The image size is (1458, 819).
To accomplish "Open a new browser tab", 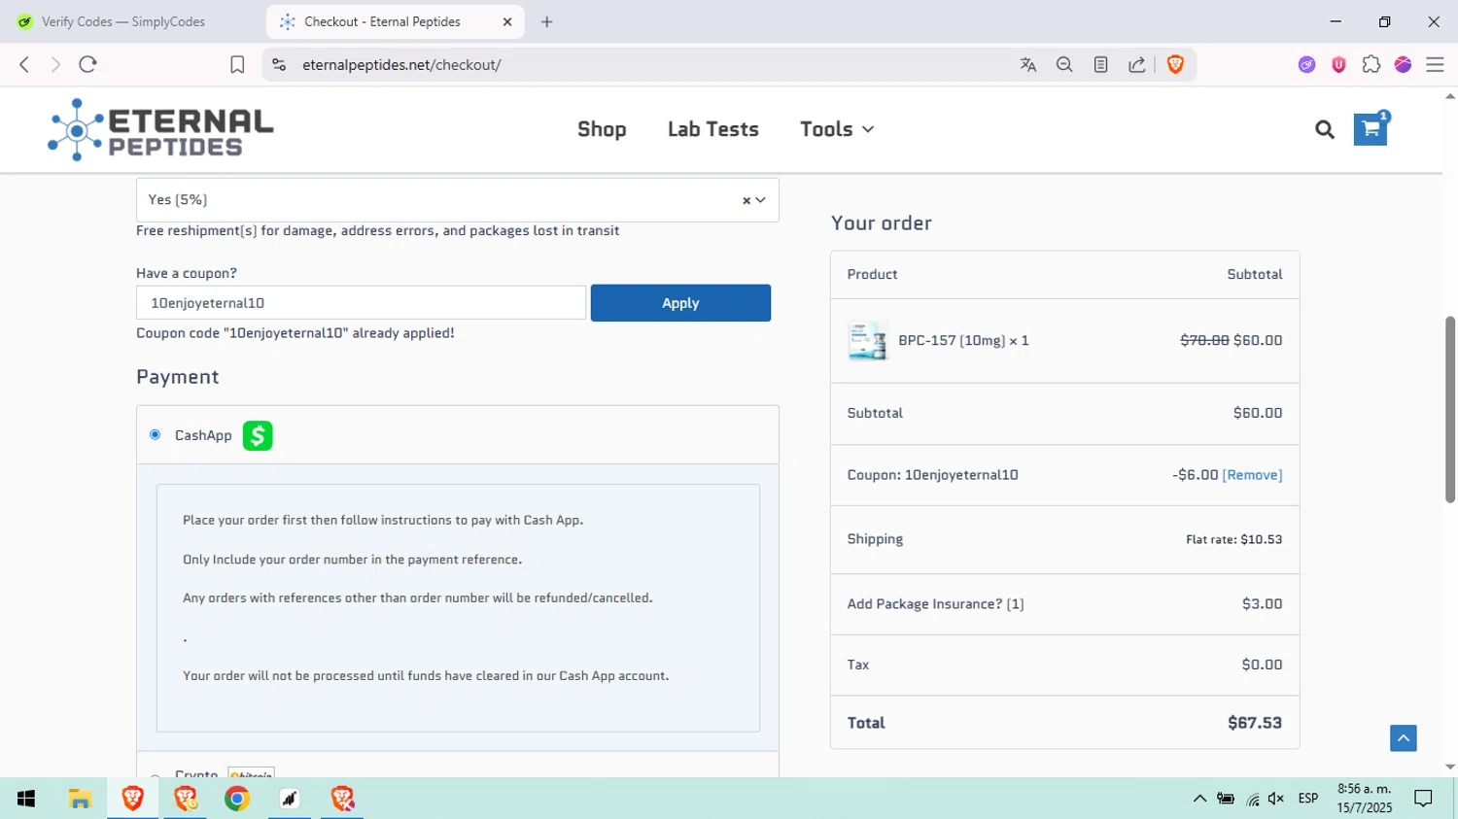I will [547, 21].
